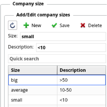
Task: Click the New button label
Action: point(36,26)
